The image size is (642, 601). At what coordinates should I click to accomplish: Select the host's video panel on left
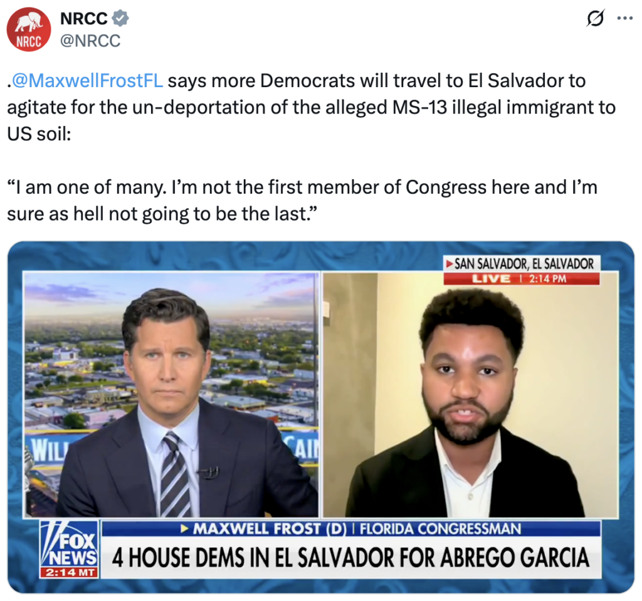coord(171,394)
